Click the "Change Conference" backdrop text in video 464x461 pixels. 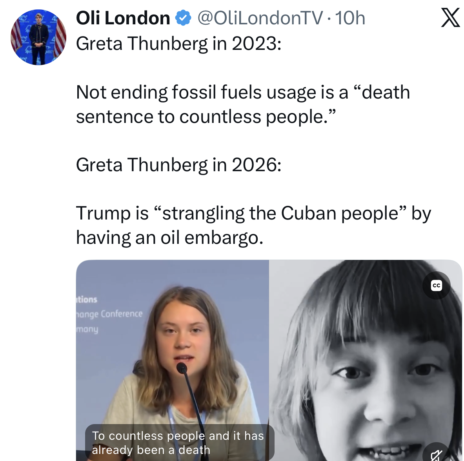tap(109, 314)
